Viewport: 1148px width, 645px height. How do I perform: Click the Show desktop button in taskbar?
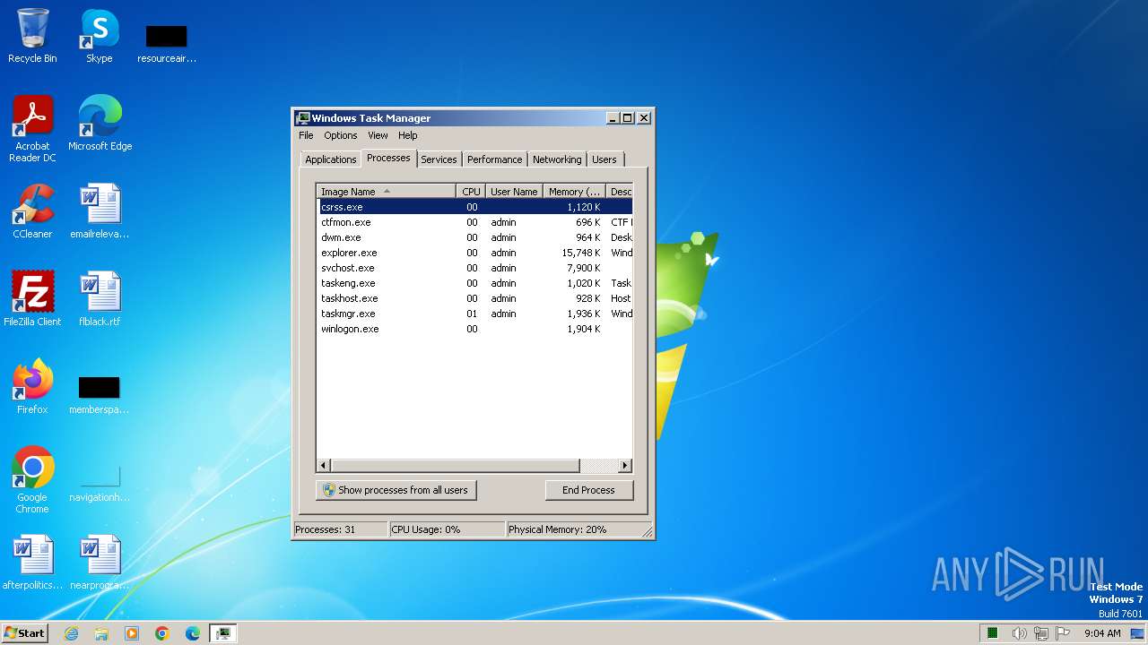tap(1138, 633)
